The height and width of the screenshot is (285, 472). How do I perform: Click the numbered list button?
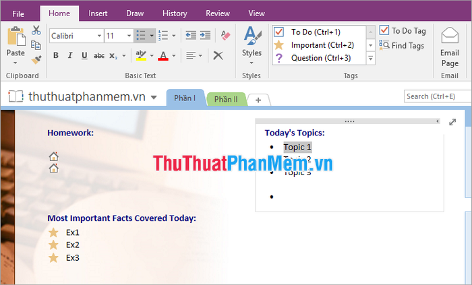(163, 36)
